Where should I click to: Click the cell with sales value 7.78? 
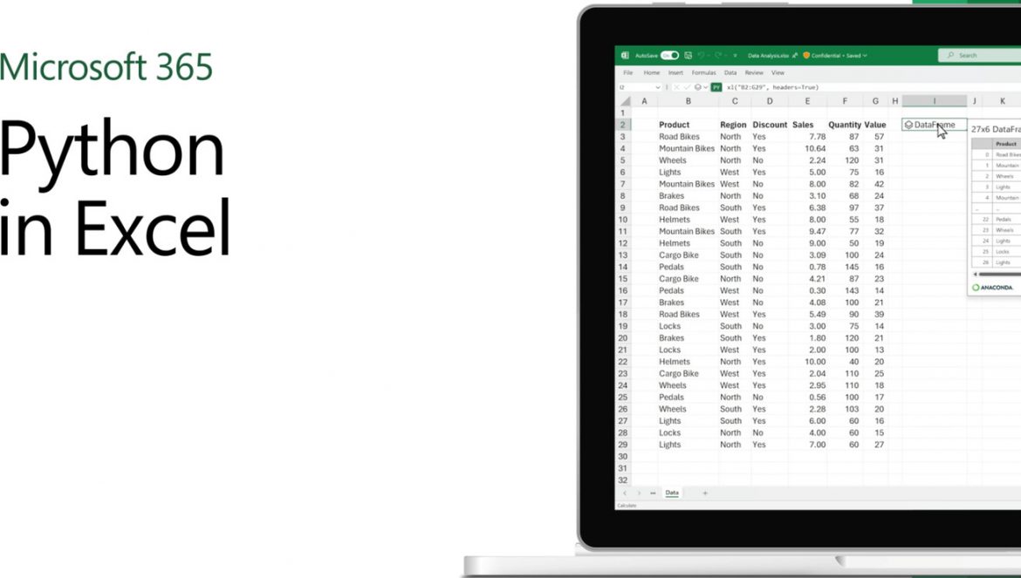point(807,137)
